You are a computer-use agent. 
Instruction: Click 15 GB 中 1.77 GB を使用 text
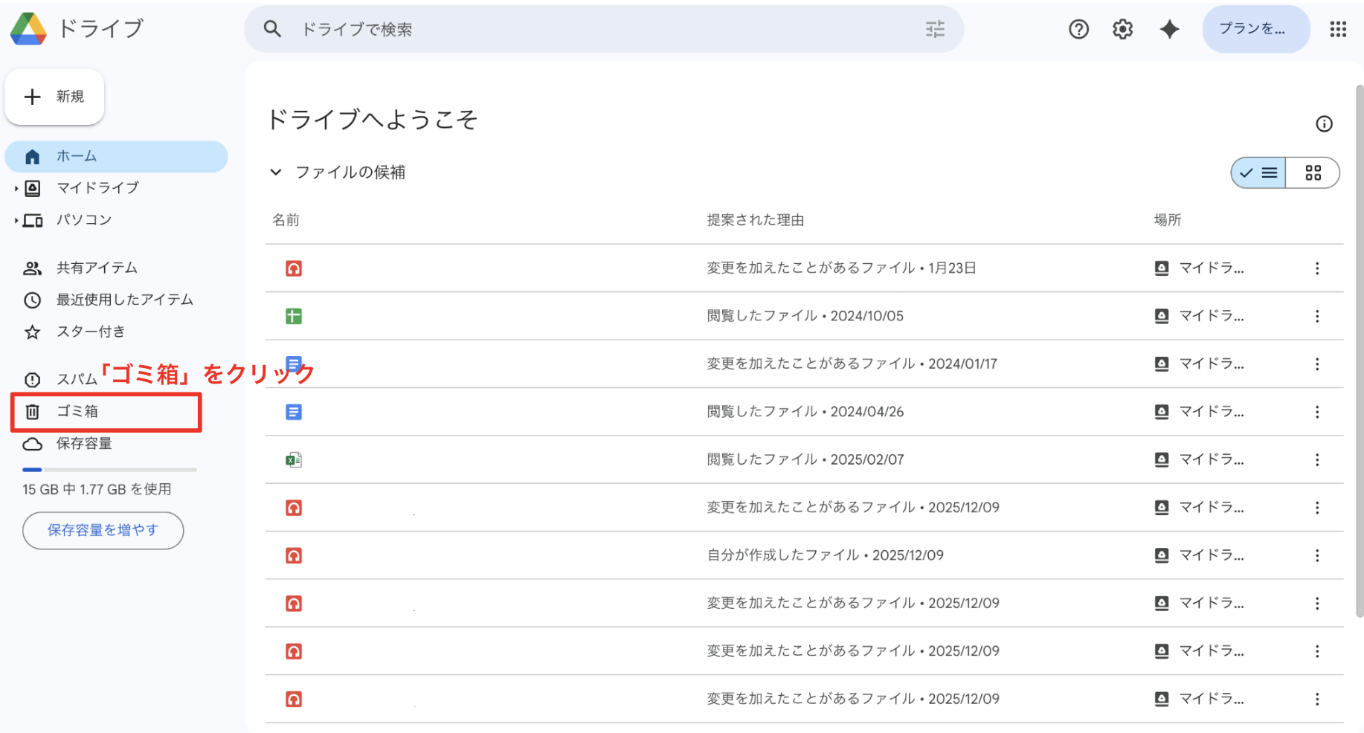point(97,489)
